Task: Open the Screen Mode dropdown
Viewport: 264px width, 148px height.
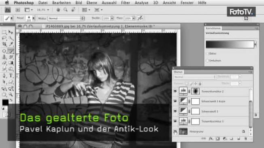Action: tap(98, 10)
